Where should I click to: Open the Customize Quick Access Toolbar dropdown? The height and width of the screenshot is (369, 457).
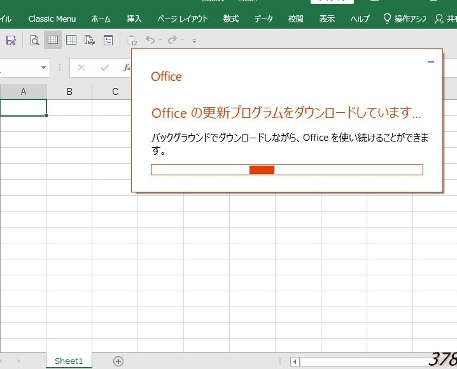pyautogui.click(x=194, y=41)
